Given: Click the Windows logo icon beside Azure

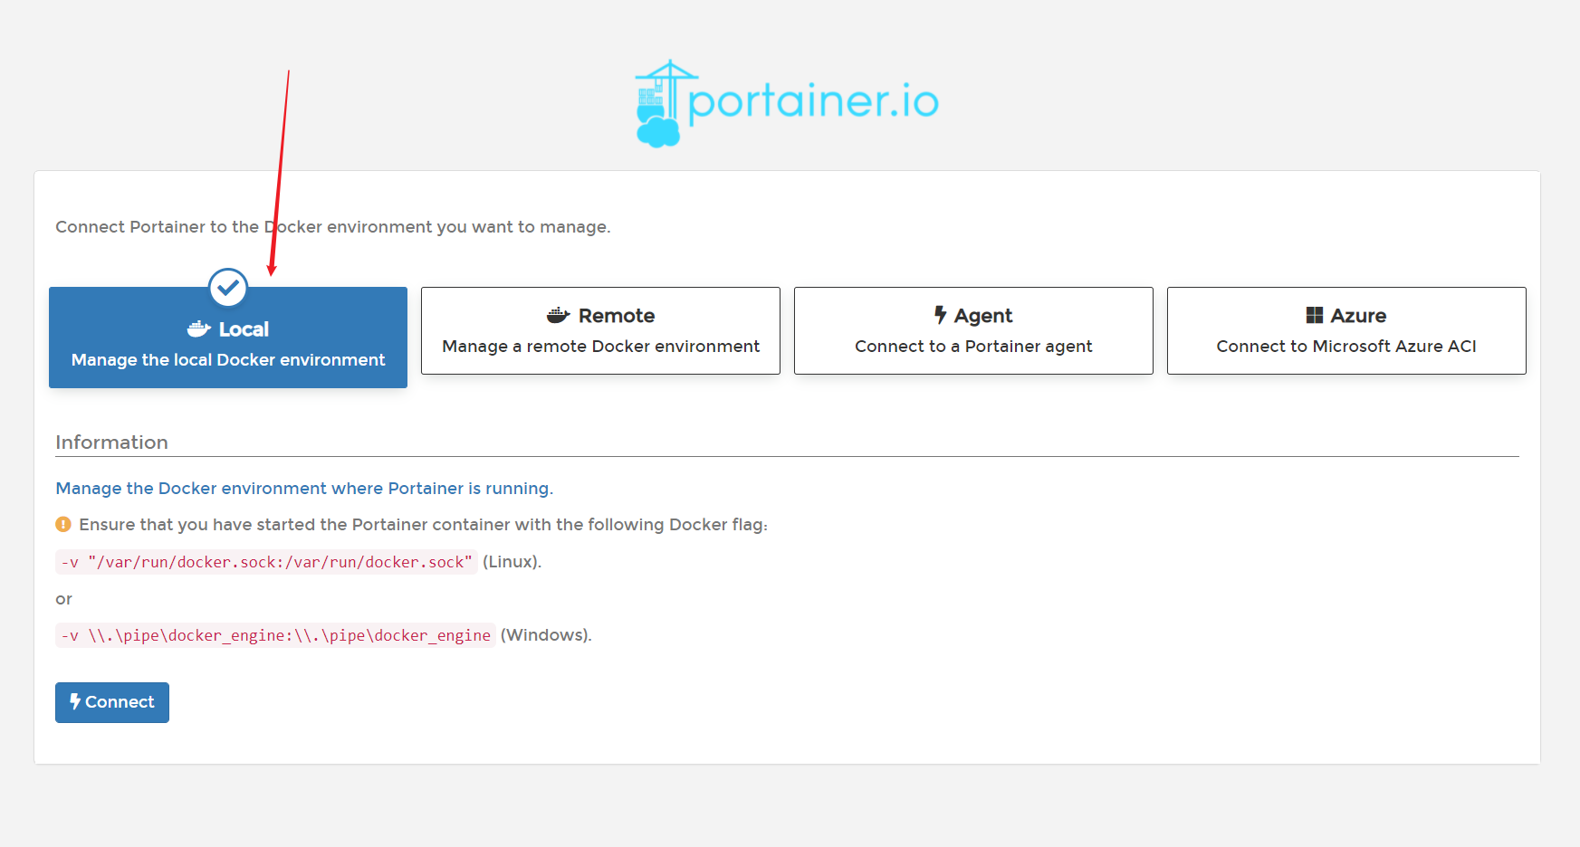Looking at the screenshot, I should (1315, 315).
